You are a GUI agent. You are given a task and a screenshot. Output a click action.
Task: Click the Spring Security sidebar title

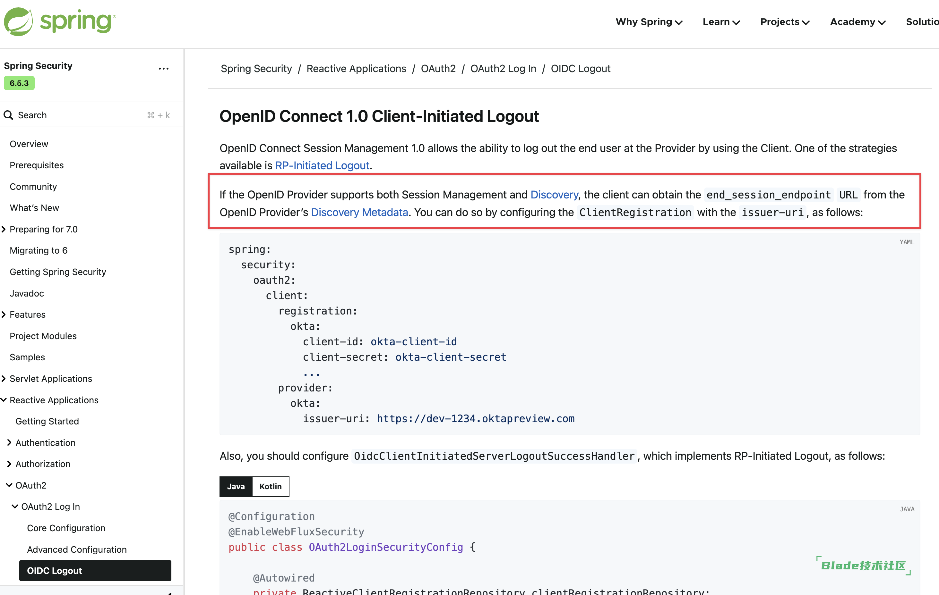click(x=38, y=65)
